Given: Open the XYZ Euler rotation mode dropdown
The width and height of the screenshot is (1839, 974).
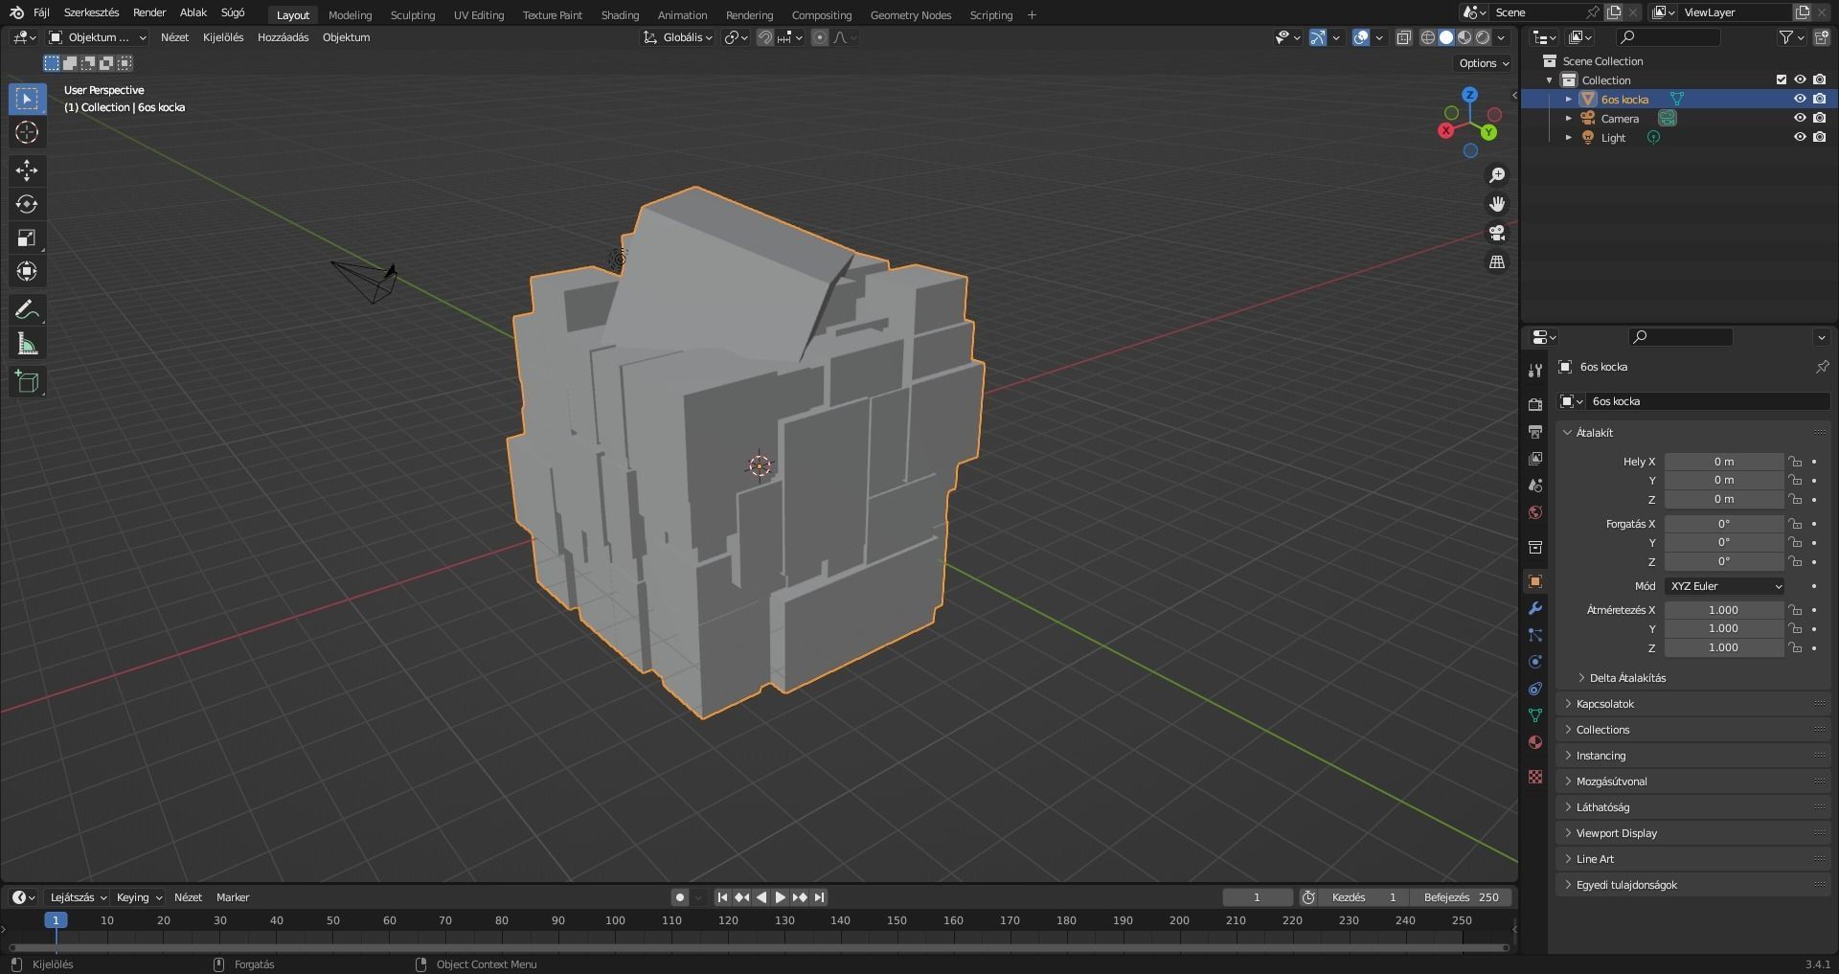Looking at the screenshot, I should click(1724, 586).
